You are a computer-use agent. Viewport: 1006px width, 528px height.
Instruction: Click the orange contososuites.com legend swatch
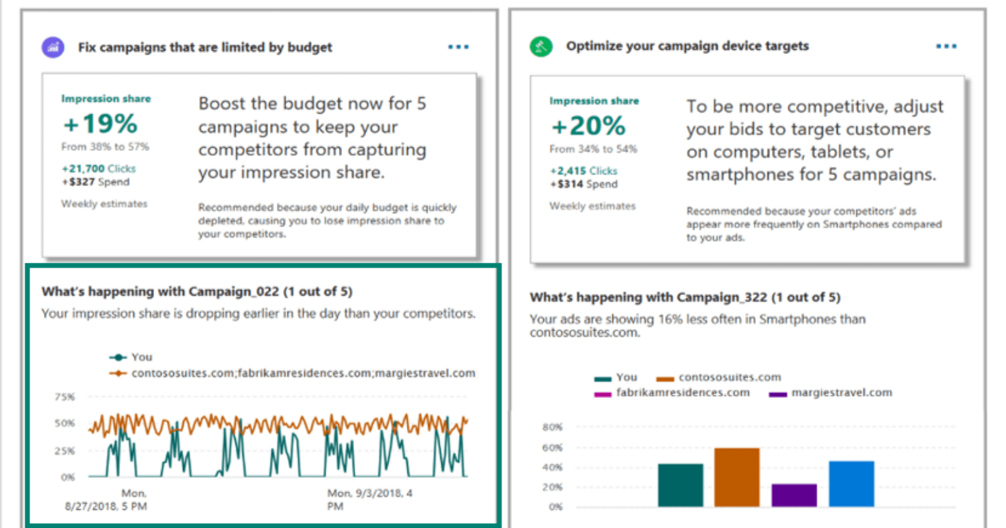click(665, 378)
